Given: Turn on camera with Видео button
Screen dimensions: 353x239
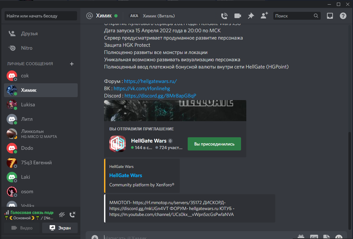Looking at the screenshot, I should coord(22,228).
